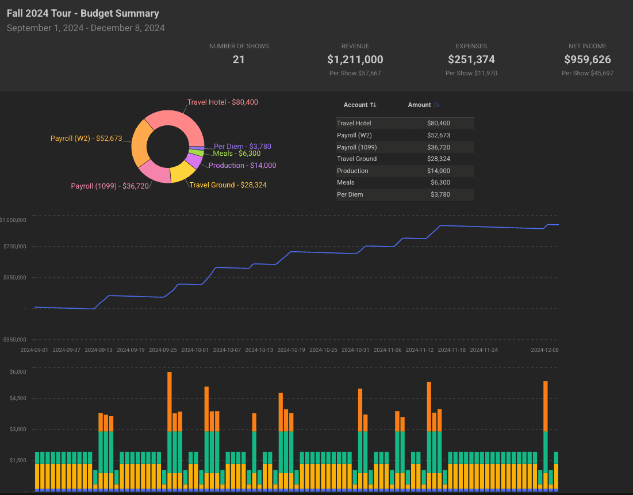Click the Per Diem - $3,780 chart label
The height and width of the screenshot is (495, 633).
pos(242,146)
